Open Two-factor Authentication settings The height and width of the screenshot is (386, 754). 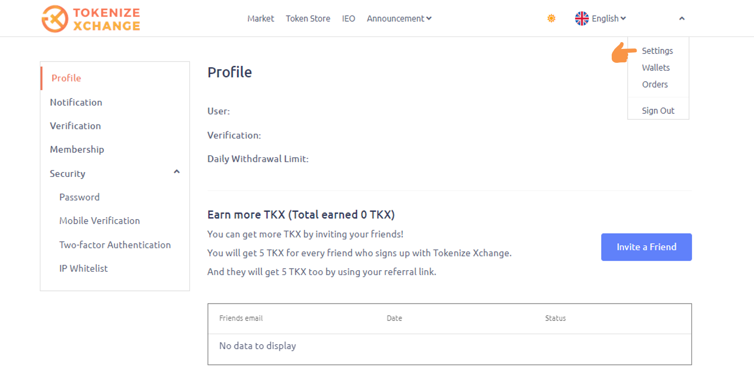115,245
